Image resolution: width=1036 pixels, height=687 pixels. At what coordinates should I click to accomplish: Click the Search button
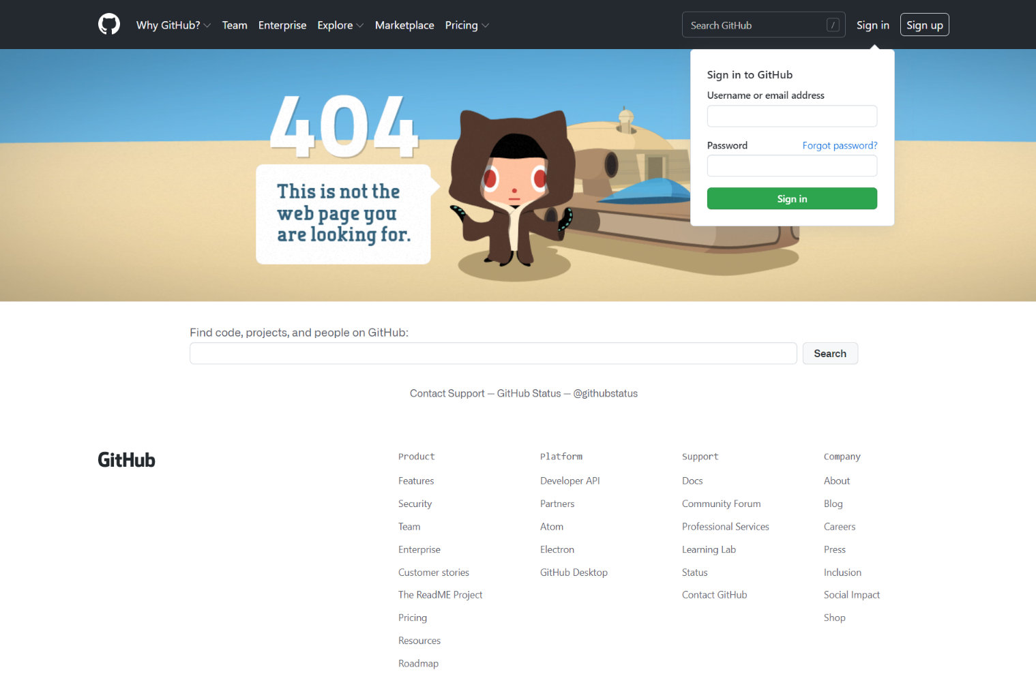pyautogui.click(x=830, y=353)
